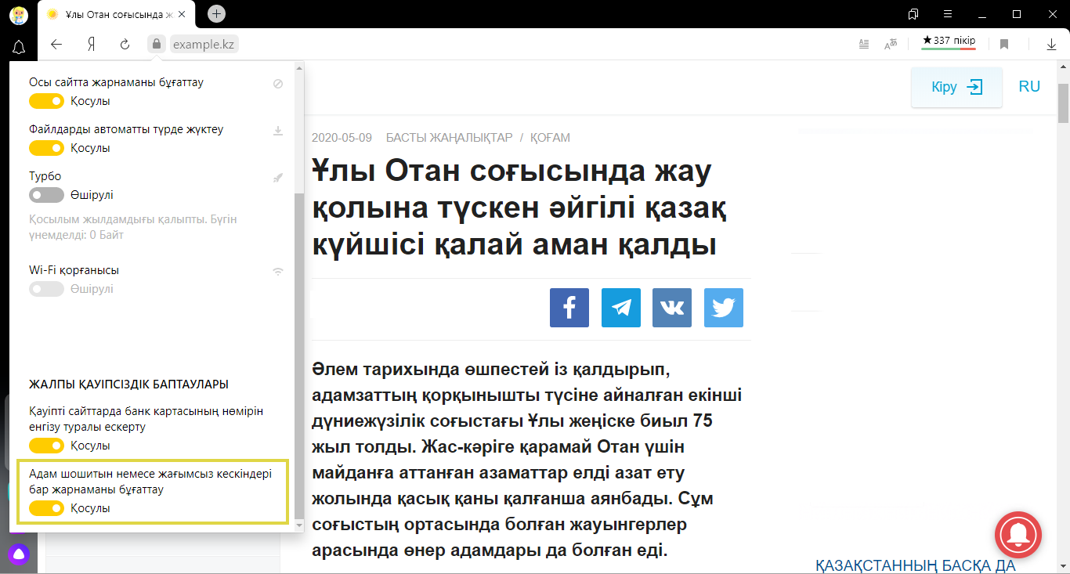Click the article headline Ұлы Отан соғысында
This screenshot has height=574, width=1070.
click(519, 208)
